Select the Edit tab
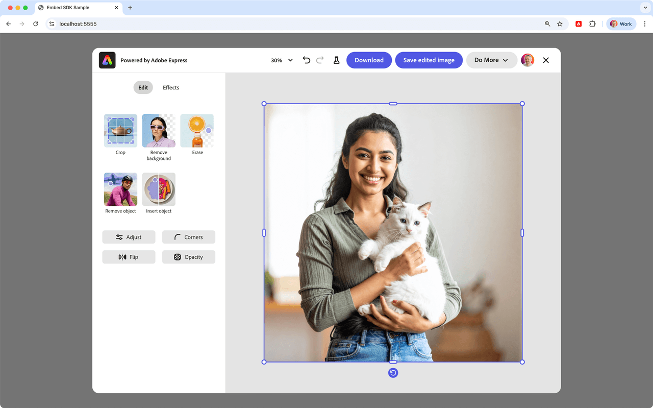This screenshot has width=653, height=408. pos(143,88)
